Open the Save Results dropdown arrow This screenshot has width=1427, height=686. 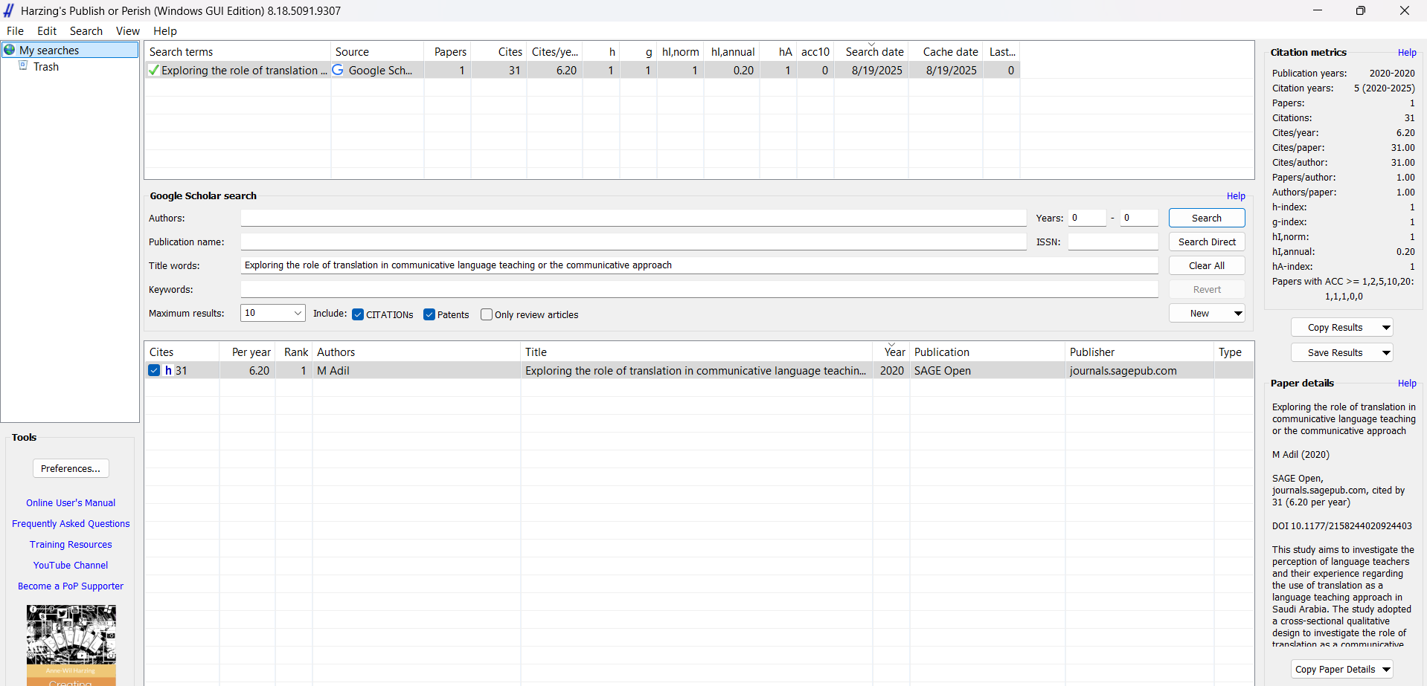(x=1386, y=352)
